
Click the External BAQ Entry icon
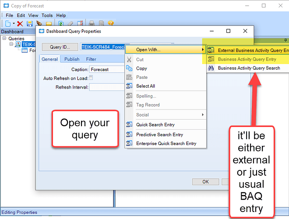coord(211,50)
